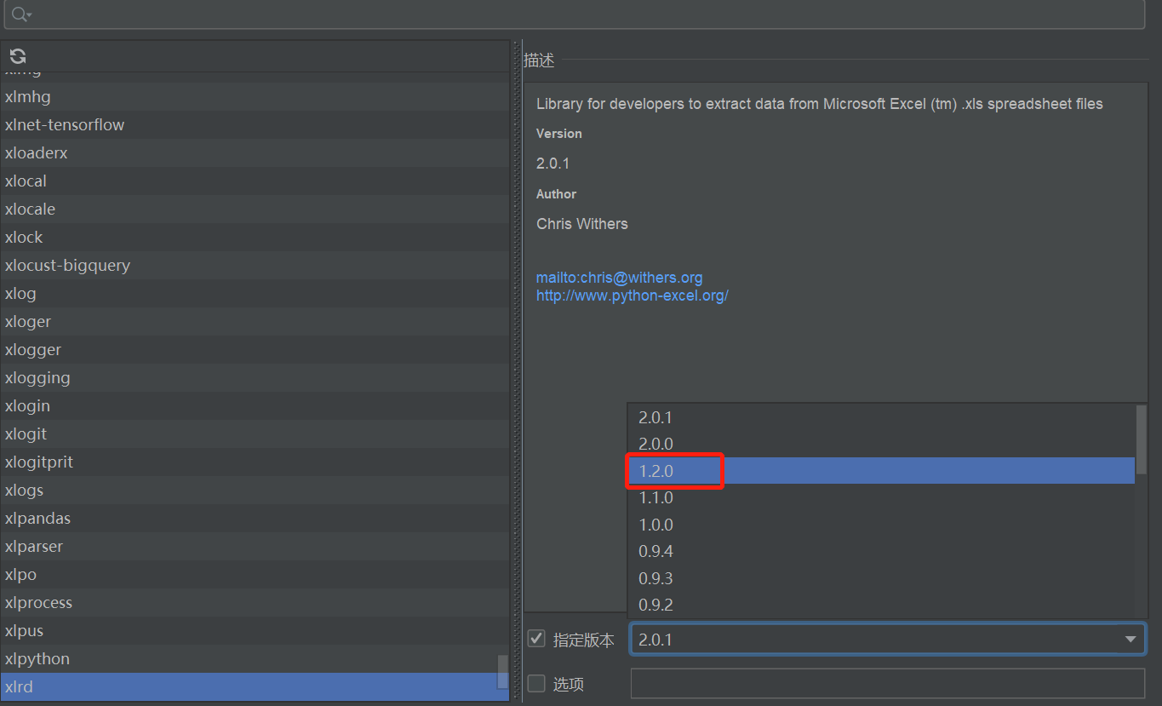This screenshot has height=706, width=1162.
Task: Select xlog package in list
Action: [255, 293]
